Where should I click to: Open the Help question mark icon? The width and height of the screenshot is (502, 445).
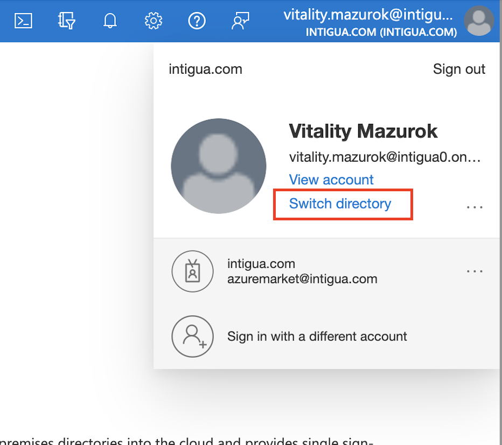(x=197, y=21)
